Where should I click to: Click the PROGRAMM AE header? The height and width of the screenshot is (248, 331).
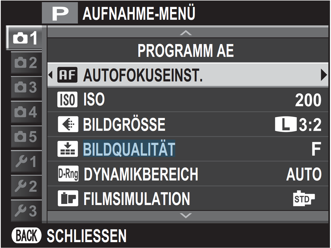coord(186,51)
